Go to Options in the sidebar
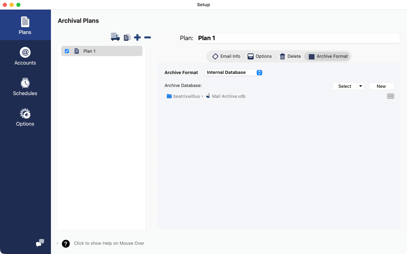The width and height of the screenshot is (407, 254). [25, 117]
